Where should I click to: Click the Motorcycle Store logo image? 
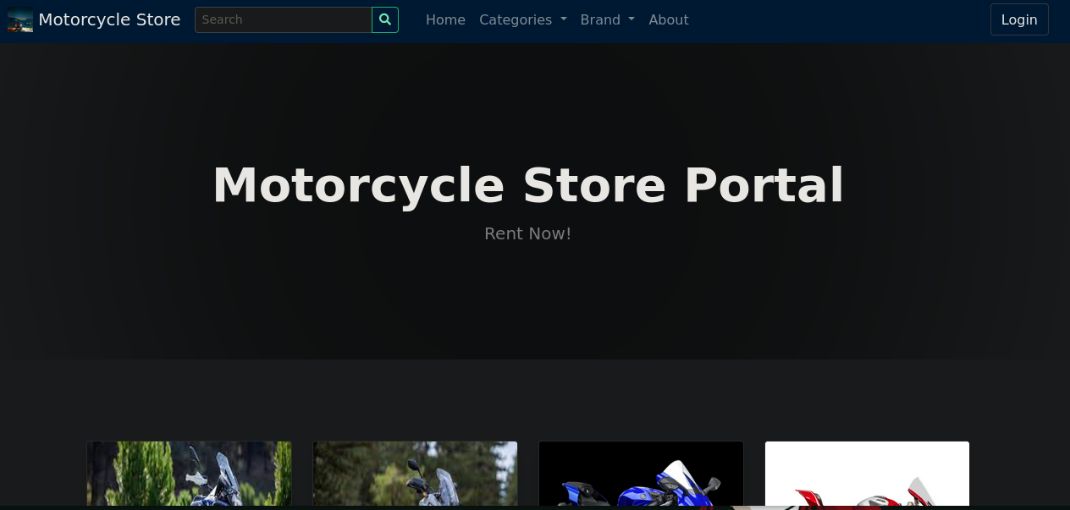click(20, 20)
